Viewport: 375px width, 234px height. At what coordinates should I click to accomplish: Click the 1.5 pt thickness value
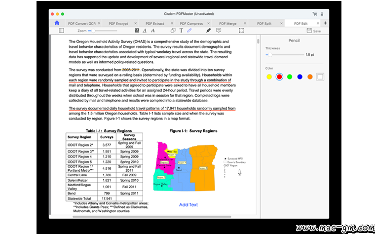pos(310,55)
